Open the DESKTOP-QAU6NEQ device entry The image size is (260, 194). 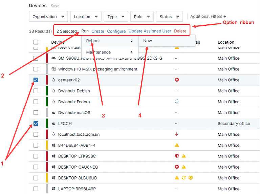pos(78,167)
